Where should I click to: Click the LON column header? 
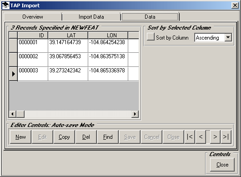108,35
